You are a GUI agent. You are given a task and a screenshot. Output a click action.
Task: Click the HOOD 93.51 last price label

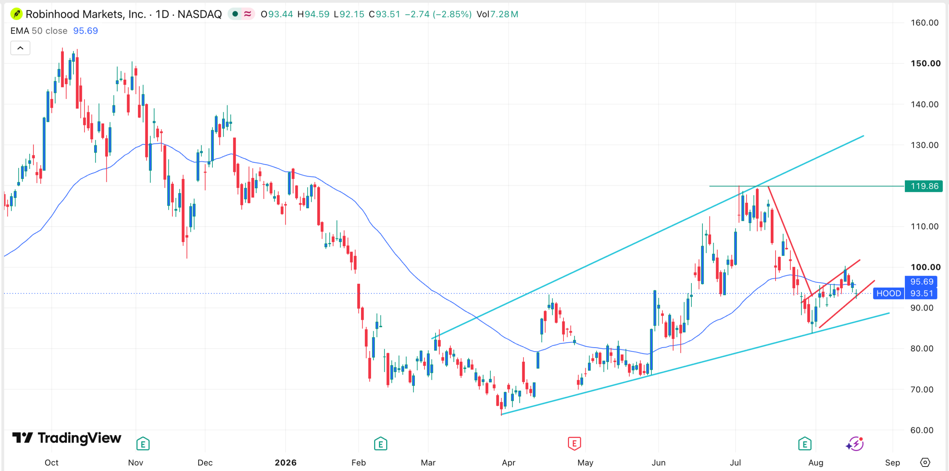tap(906, 293)
